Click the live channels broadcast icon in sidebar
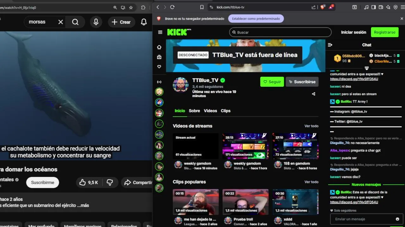The height and width of the screenshot is (227, 405). point(159,82)
